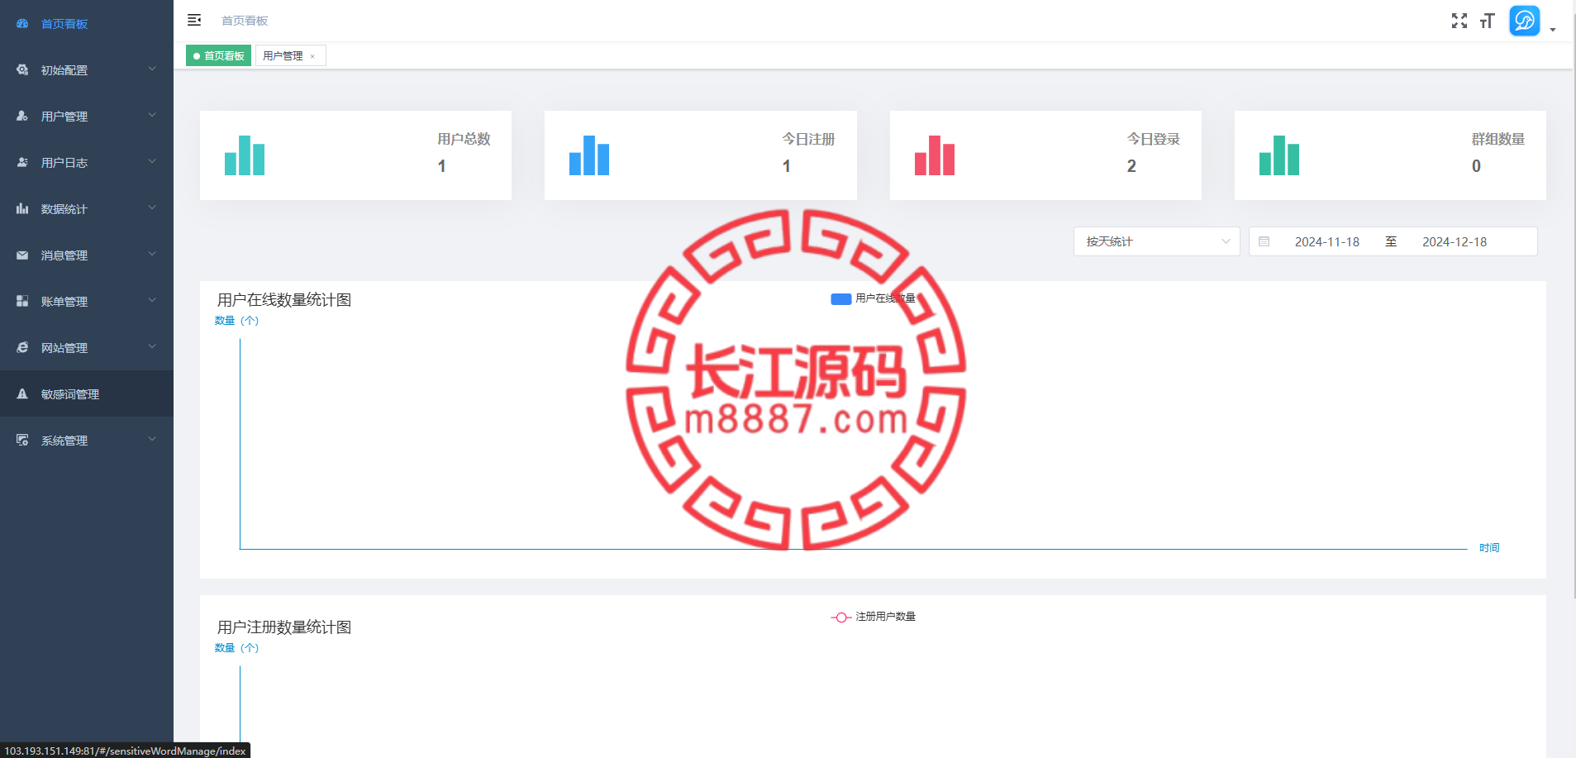This screenshot has width=1576, height=758.
Task: Click the 网站管理 browser icon in the sidebar
Action: [22, 348]
